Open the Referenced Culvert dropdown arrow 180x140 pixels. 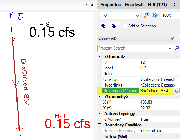tap(177, 91)
